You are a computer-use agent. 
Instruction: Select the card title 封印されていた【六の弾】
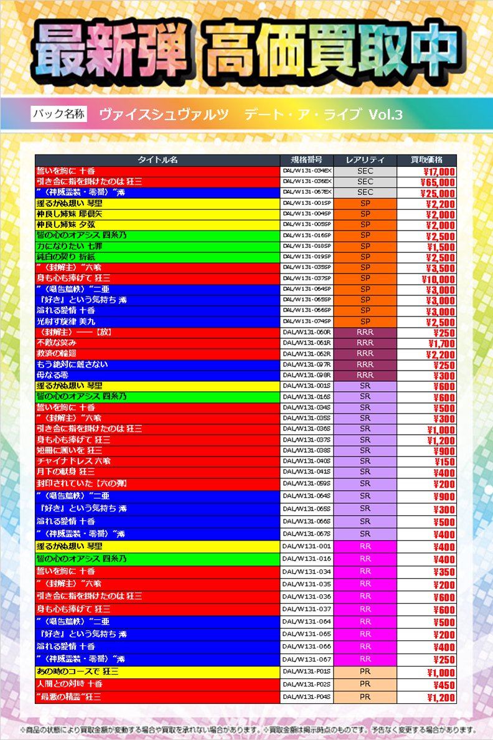(x=82, y=484)
